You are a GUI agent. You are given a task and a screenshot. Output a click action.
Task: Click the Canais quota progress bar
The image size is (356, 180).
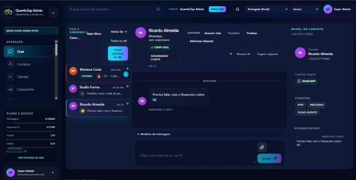31,148
